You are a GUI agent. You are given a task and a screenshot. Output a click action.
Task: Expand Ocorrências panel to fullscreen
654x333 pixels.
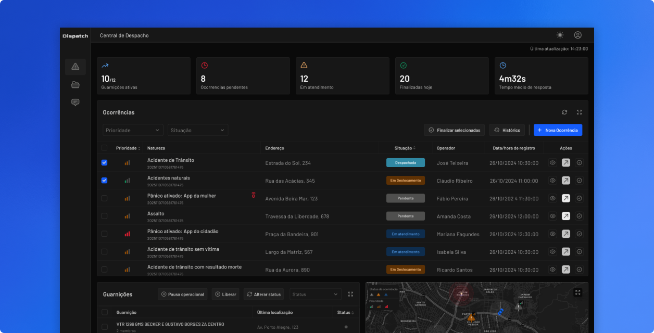[579, 112]
